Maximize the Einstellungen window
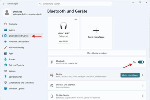Image resolution: width=150 pixels, height=100 pixels. tap(140, 2)
